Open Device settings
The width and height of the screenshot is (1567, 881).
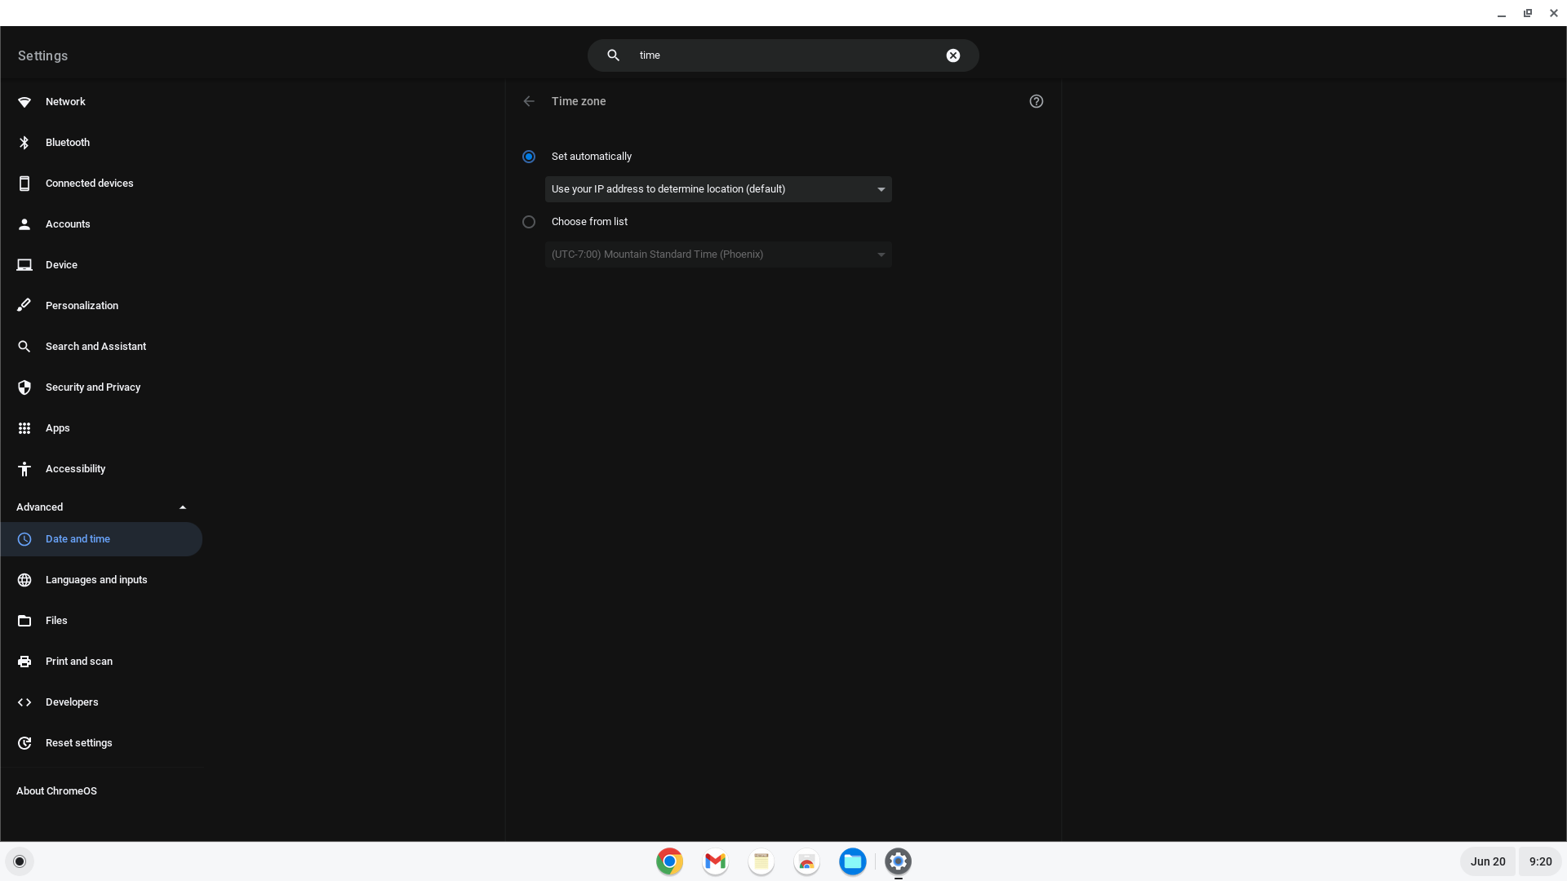[x=101, y=265]
